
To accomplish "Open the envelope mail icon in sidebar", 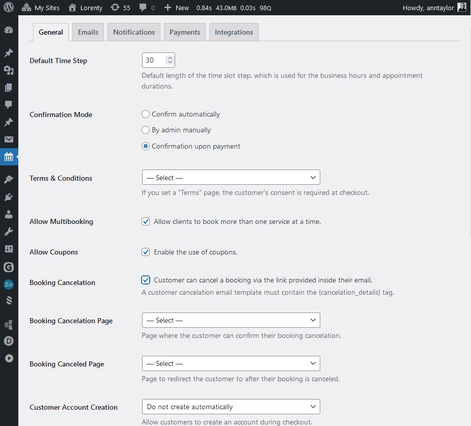I will tap(9, 139).
